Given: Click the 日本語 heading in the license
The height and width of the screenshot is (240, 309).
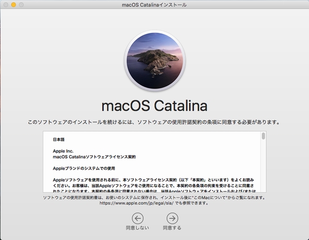Looking at the screenshot, I should click(x=59, y=139).
